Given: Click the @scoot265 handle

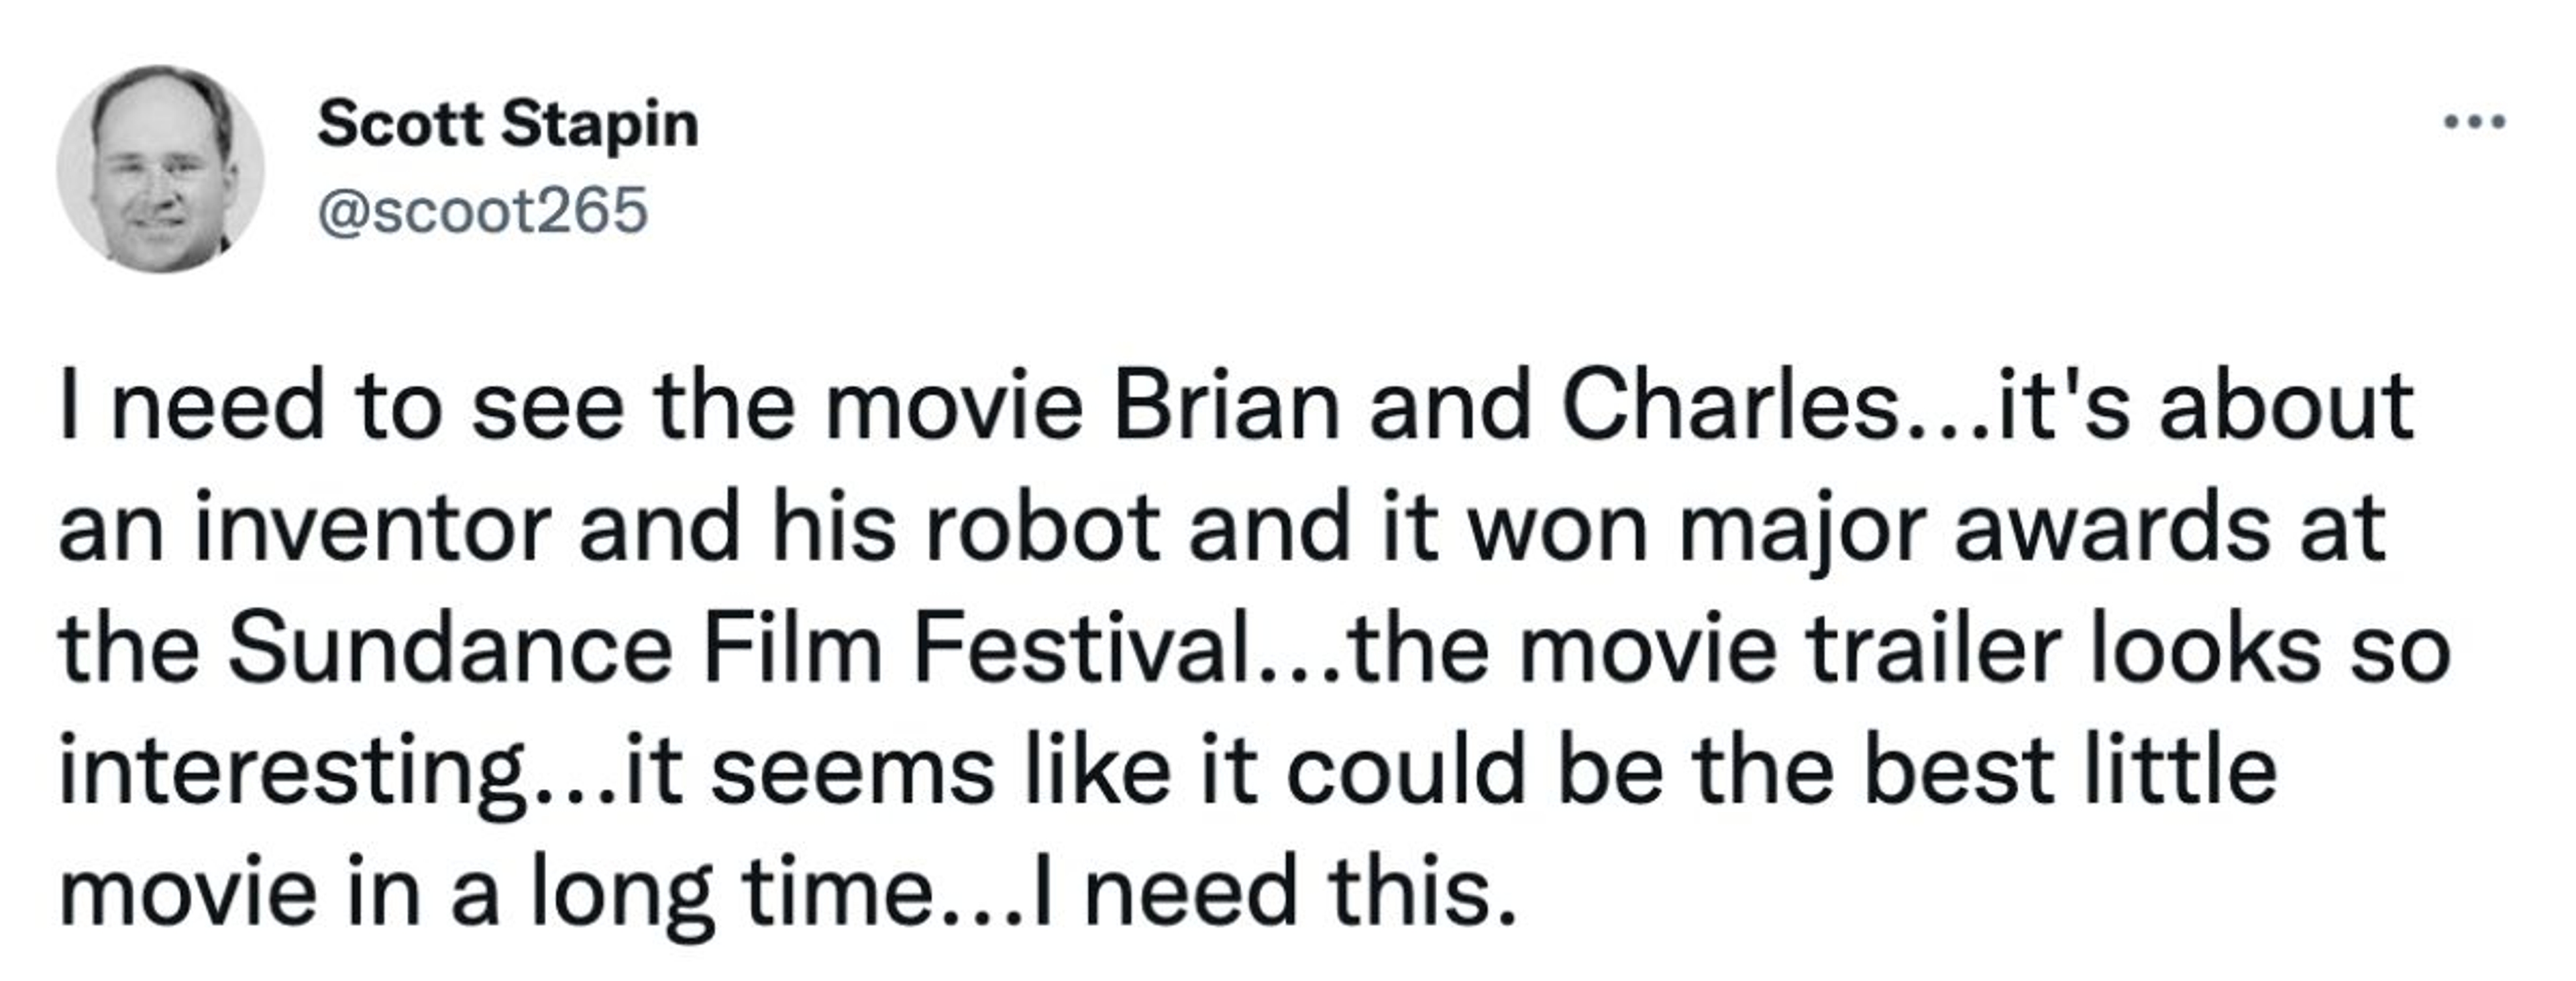Looking at the screenshot, I should tap(483, 211).
